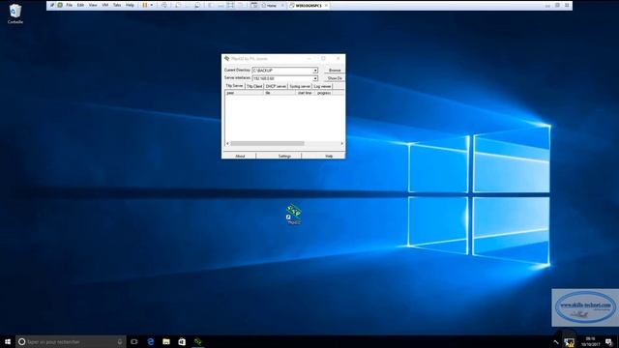Launch Microsoft Edge from the taskbar
Screen dimensions: 619x348
click(151, 341)
